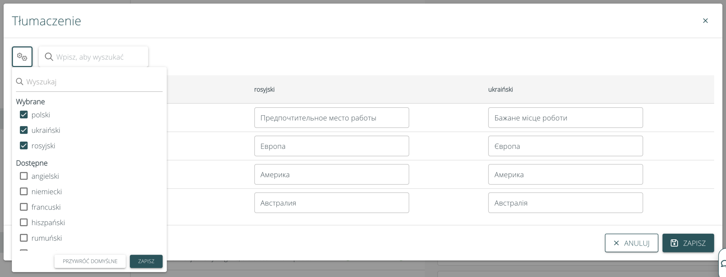The height and width of the screenshot is (277, 726).
Task: Check the hiszpański checkbox
Action: pos(24,223)
